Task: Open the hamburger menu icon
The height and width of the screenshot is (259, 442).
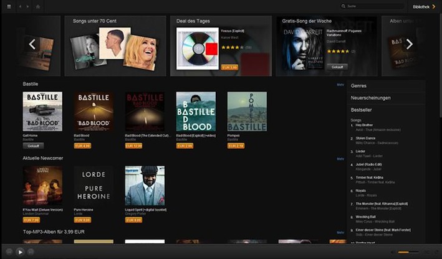Action: coord(9,6)
